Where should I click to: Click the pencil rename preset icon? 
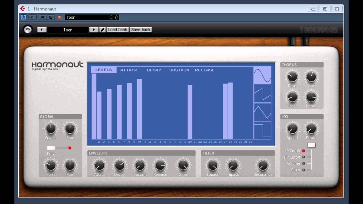click(103, 30)
